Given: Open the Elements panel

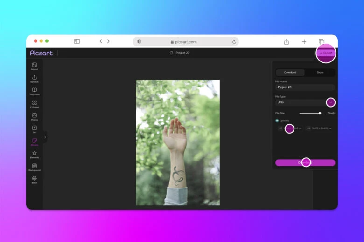Looking at the screenshot, I should click(35, 154).
